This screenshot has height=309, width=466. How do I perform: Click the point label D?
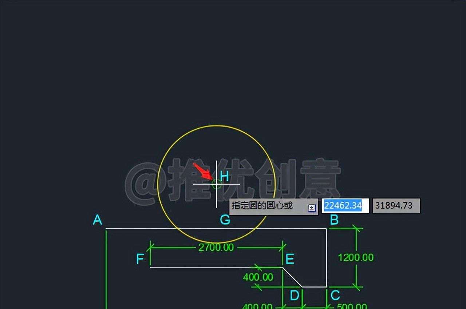295,296
